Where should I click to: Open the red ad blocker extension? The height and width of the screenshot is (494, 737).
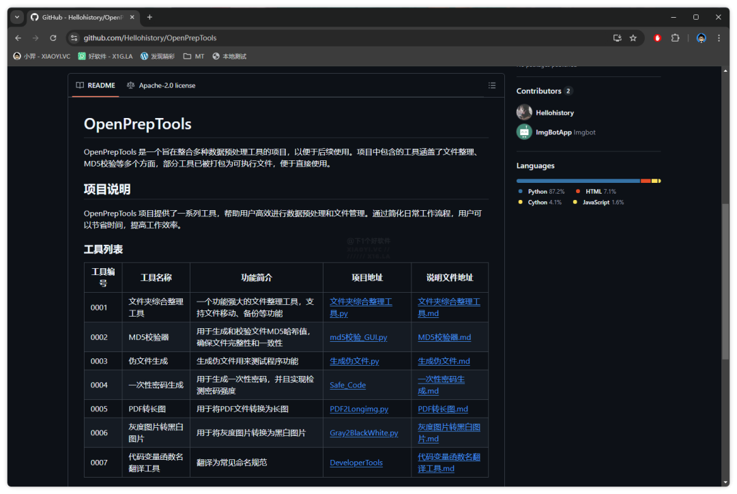(x=658, y=38)
